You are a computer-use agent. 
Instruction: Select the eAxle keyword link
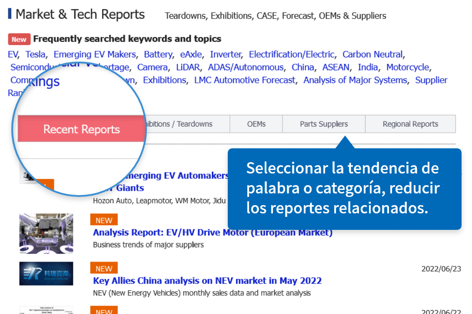click(191, 54)
